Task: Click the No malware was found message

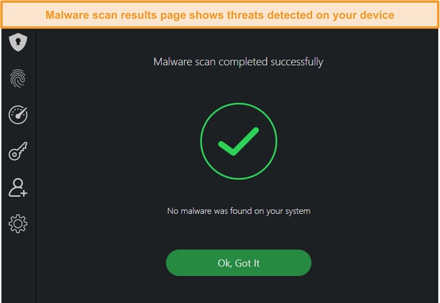Action: pos(238,211)
